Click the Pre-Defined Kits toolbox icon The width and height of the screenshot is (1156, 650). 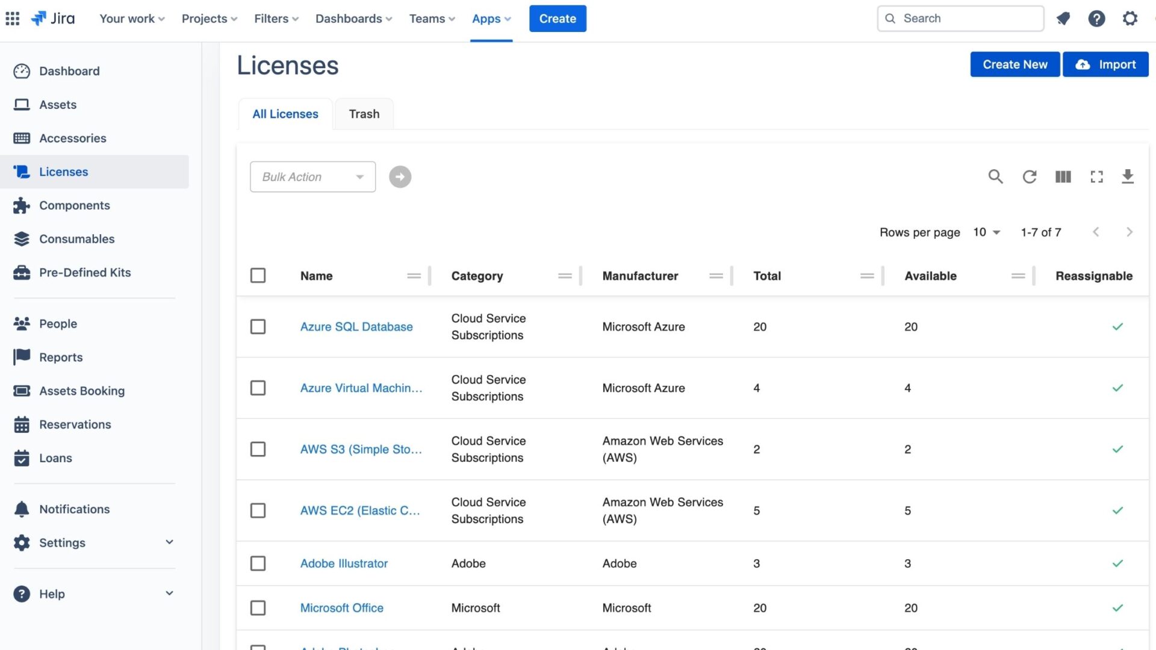click(x=22, y=273)
